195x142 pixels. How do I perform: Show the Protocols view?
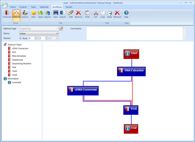tap(7, 14)
